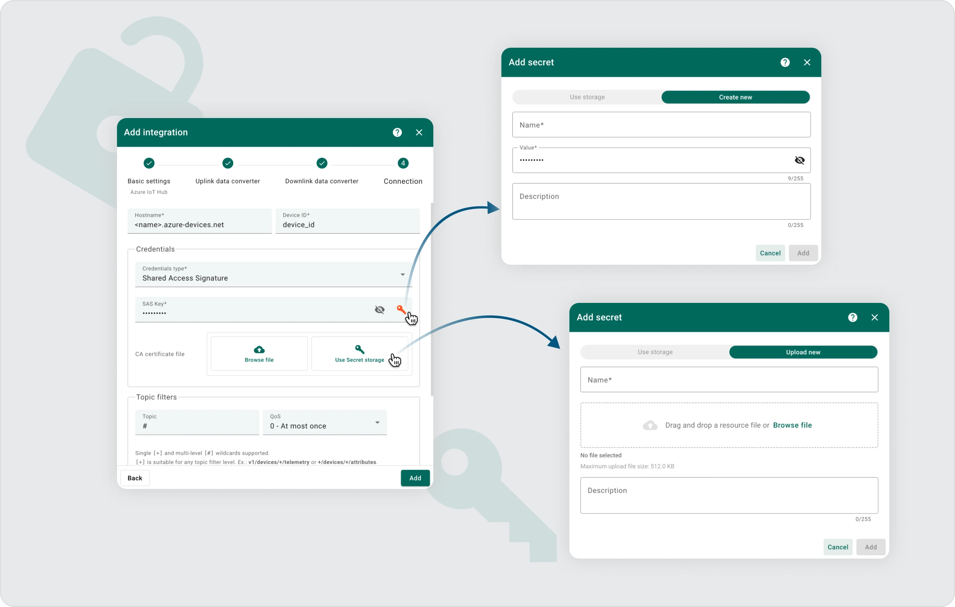Screen dimensions: 955x607
Task: Close the Upload new Add secret dialog
Action: click(x=874, y=317)
